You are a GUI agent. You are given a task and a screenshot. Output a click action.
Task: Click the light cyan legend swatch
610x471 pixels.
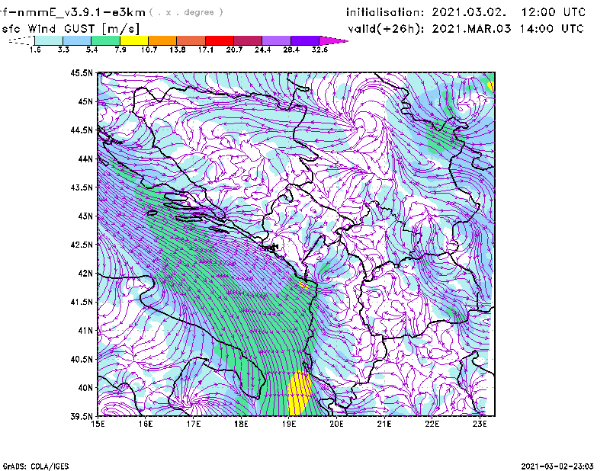pyautogui.click(x=49, y=40)
